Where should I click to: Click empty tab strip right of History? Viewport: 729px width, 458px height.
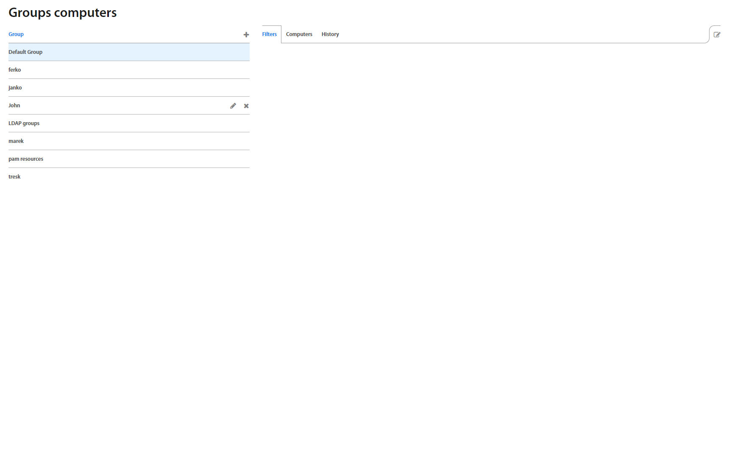(x=509, y=34)
